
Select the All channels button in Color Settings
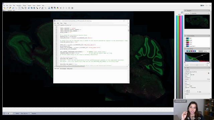[x=185, y=51]
